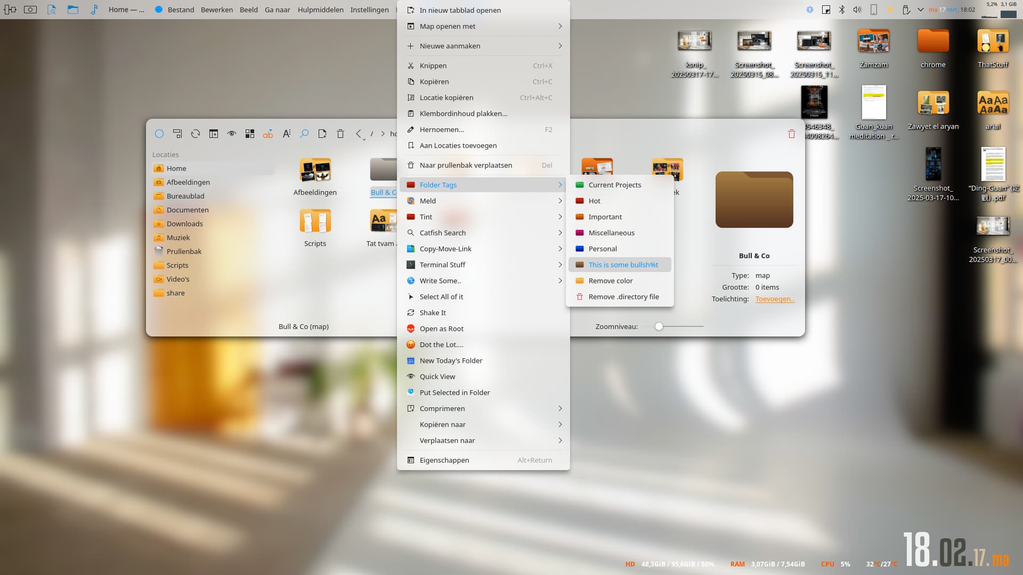Screen dimensions: 1023x575
Task: Expand hidden tray icons arrow
Action: coord(920,10)
